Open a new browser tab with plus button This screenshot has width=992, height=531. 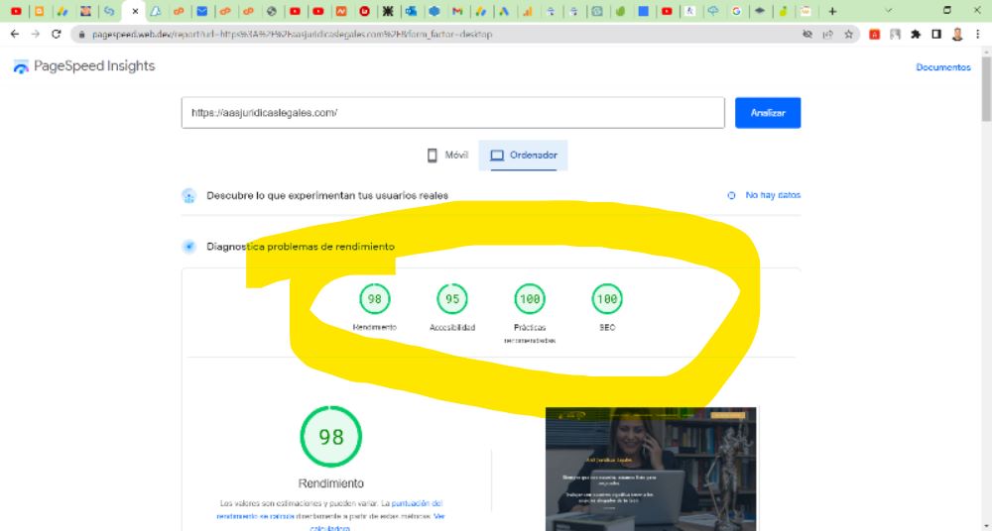(831, 11)
